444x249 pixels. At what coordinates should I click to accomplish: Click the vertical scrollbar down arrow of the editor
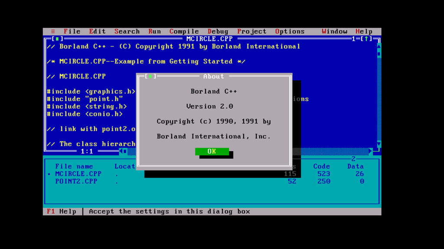click(x=379, y=144)
